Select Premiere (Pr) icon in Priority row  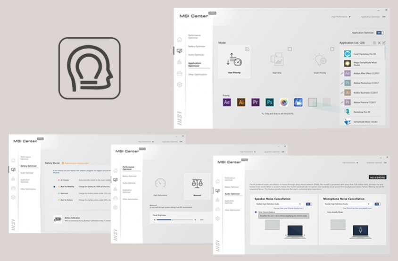click(255, 102)
